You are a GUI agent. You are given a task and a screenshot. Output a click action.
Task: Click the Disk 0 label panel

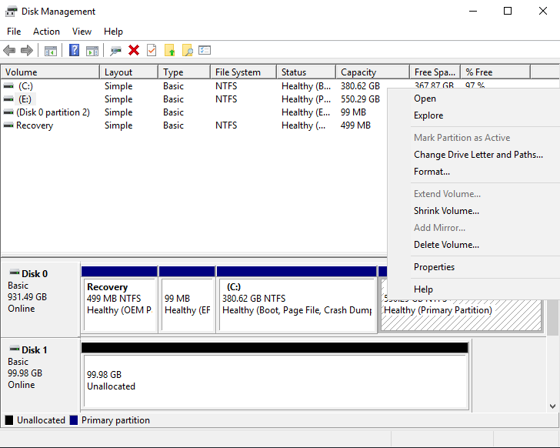[x=40, y=299]
